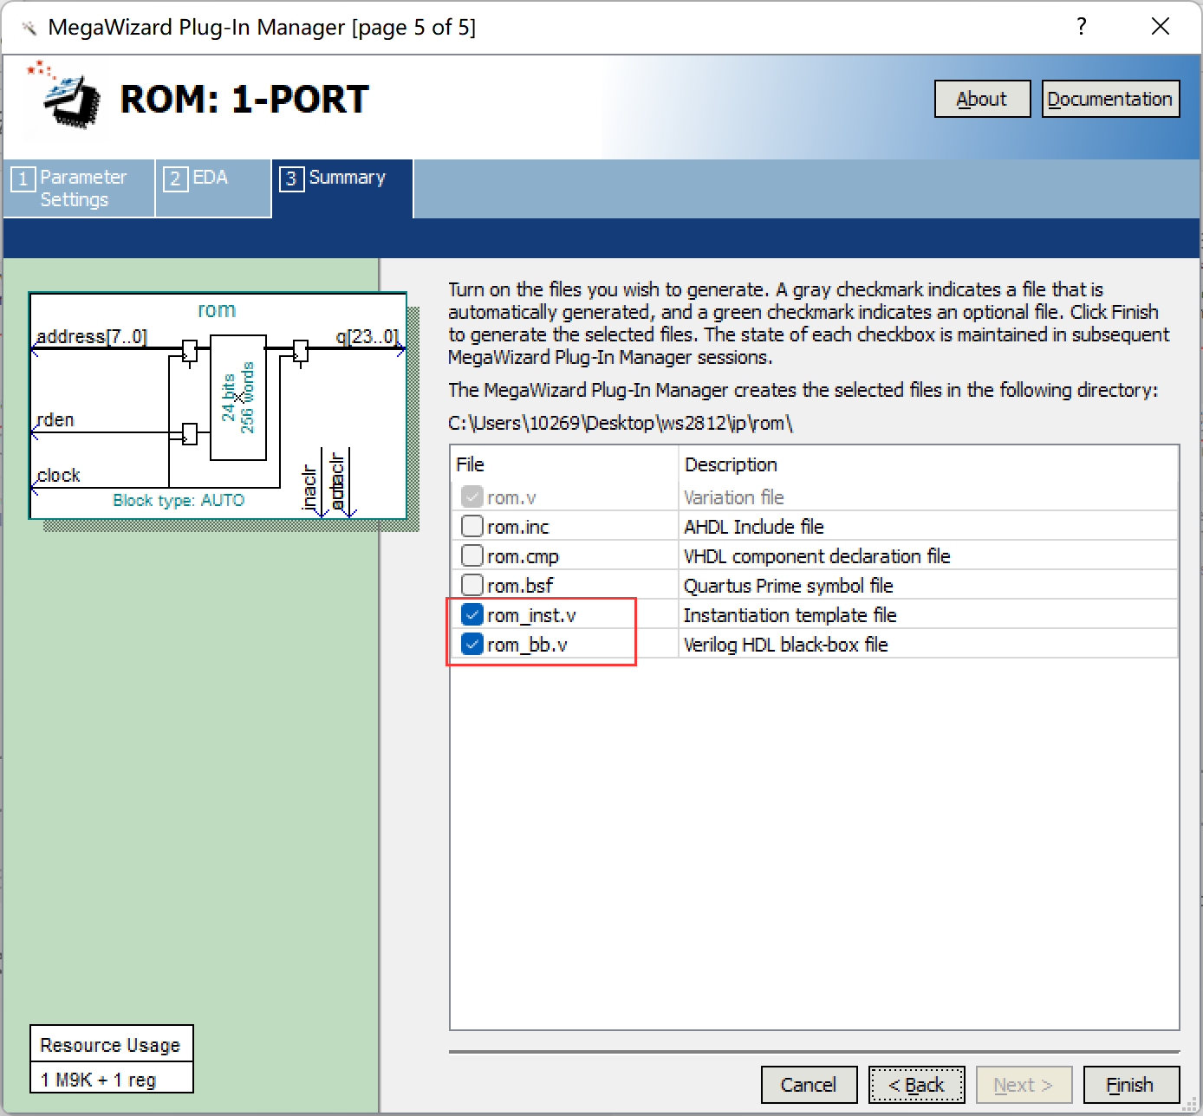Toggle the rom.inc AHDL include checkbox

[472, 526]
